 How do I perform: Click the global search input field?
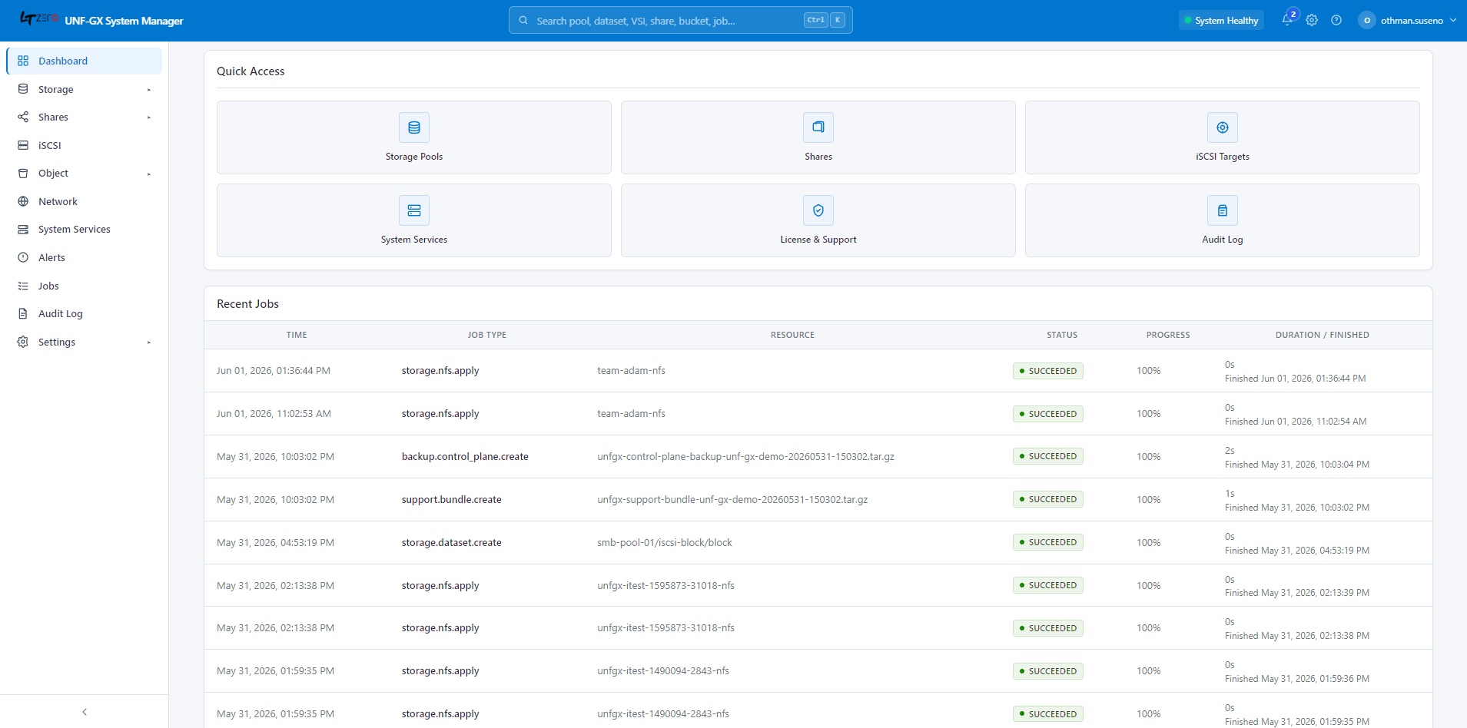(x=680, y=20)
